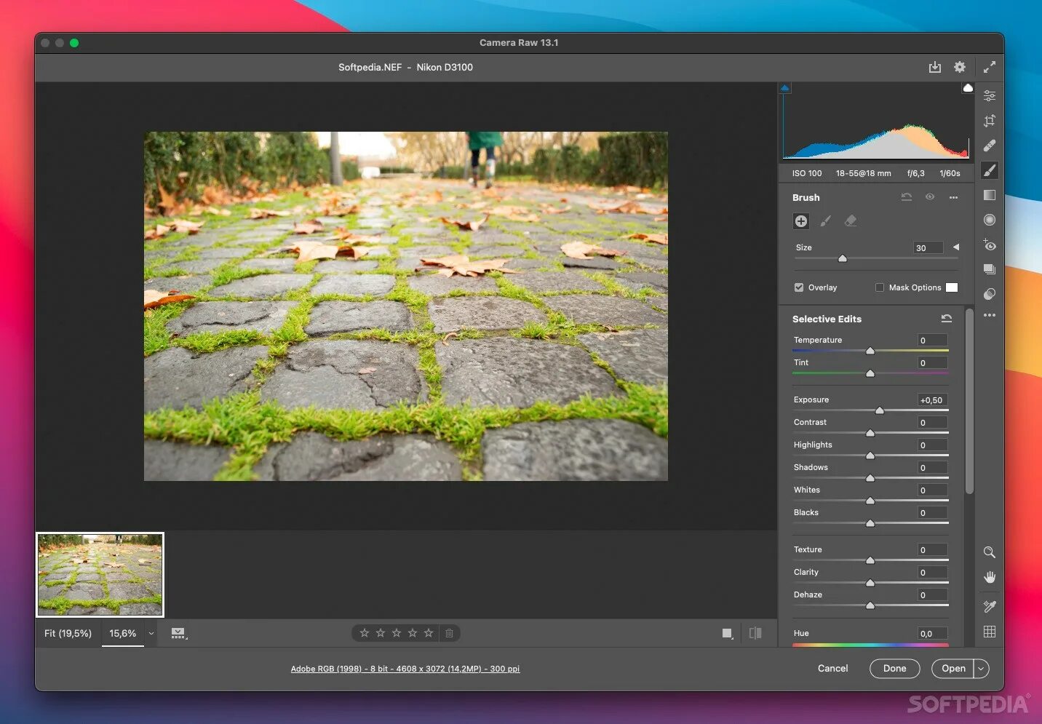
Task: Uncheck the Overlay checkbox
Action: (799, 287)
